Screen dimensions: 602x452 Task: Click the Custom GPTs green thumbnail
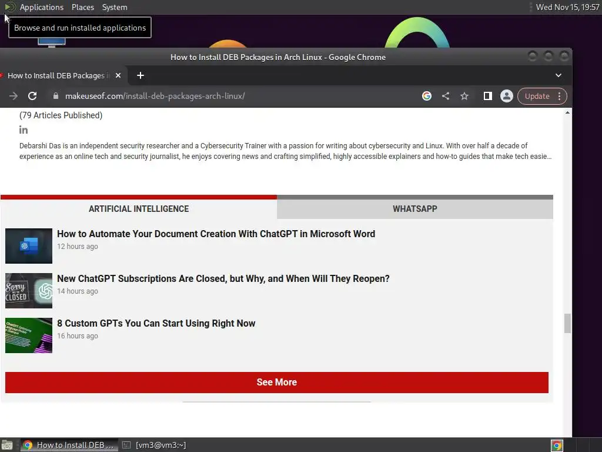[x=29, y=335]
